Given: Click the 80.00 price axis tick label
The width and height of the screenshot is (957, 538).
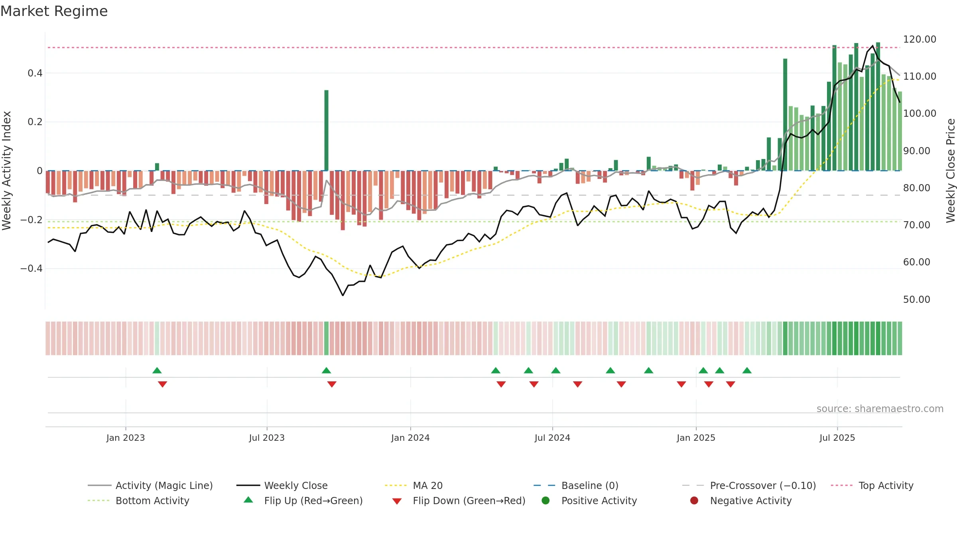Looking at the screenshot, I should 917,188.
